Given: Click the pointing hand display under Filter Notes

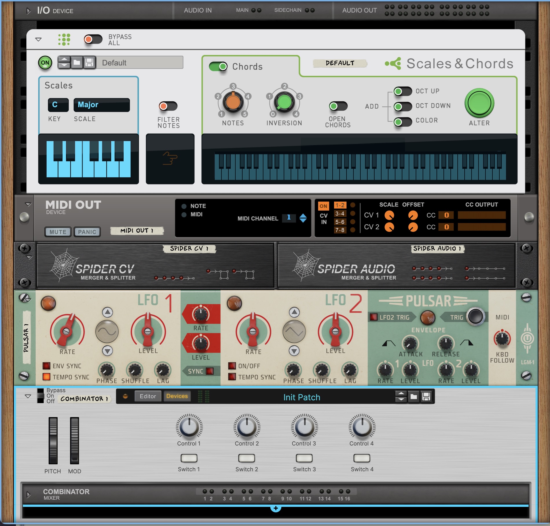Looking at the screenshot, I should [170, 159].
